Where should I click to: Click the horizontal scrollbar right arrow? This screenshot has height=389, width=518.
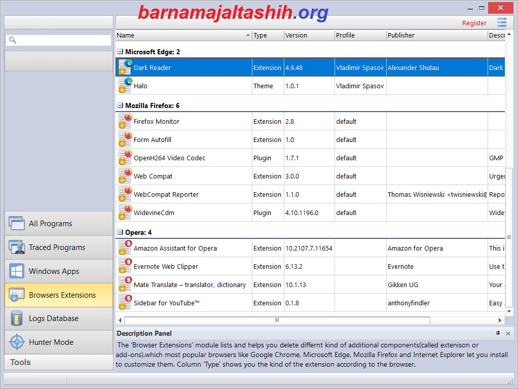(x=500, y=320)
